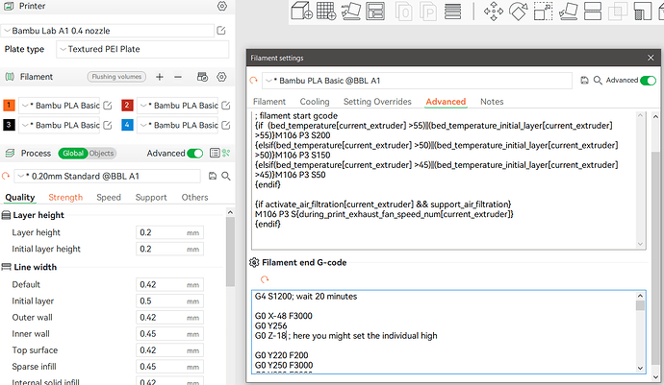This screenshot has width=664, height=385.
Task: Switch Process mode to Objects
Action: click(x=101, y=153)
